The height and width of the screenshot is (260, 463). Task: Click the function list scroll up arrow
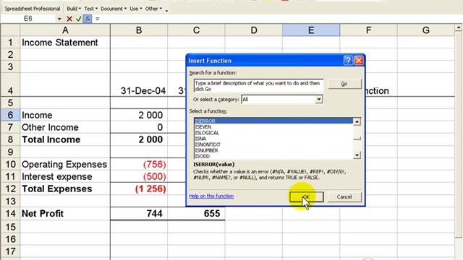(357, 121)
